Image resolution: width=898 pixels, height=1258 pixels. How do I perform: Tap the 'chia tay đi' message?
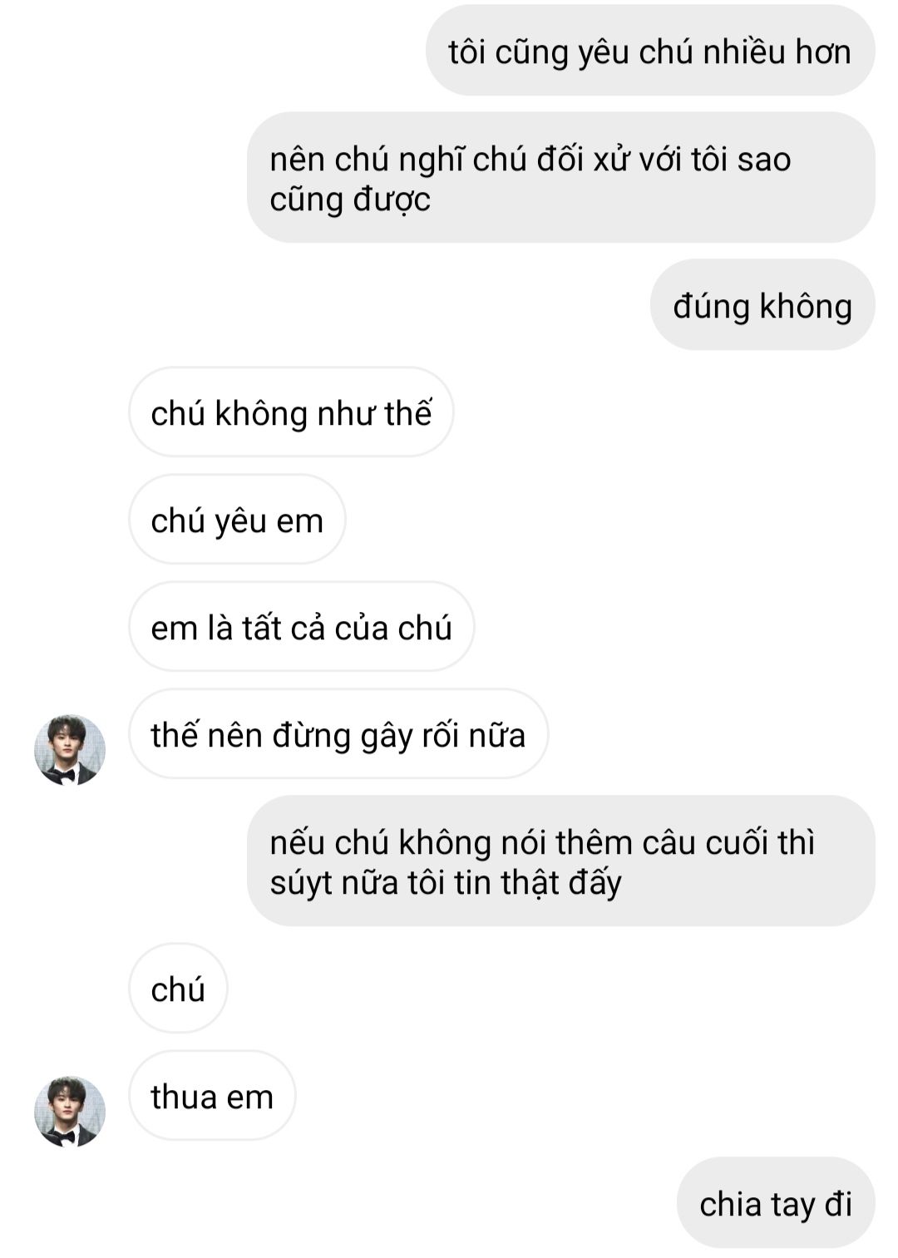coord(776,1203)
